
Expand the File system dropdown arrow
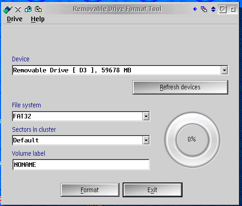pyautogui.click(x=146, y=116)
